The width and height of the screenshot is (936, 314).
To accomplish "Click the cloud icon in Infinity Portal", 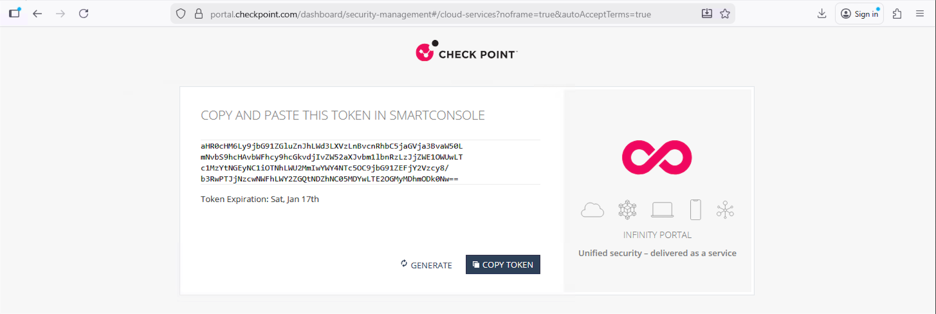I will [x=592, y=210].
